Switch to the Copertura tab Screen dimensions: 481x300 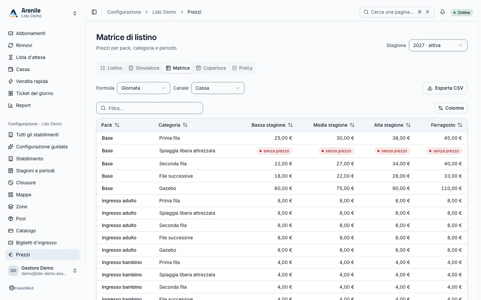point(211,68)
